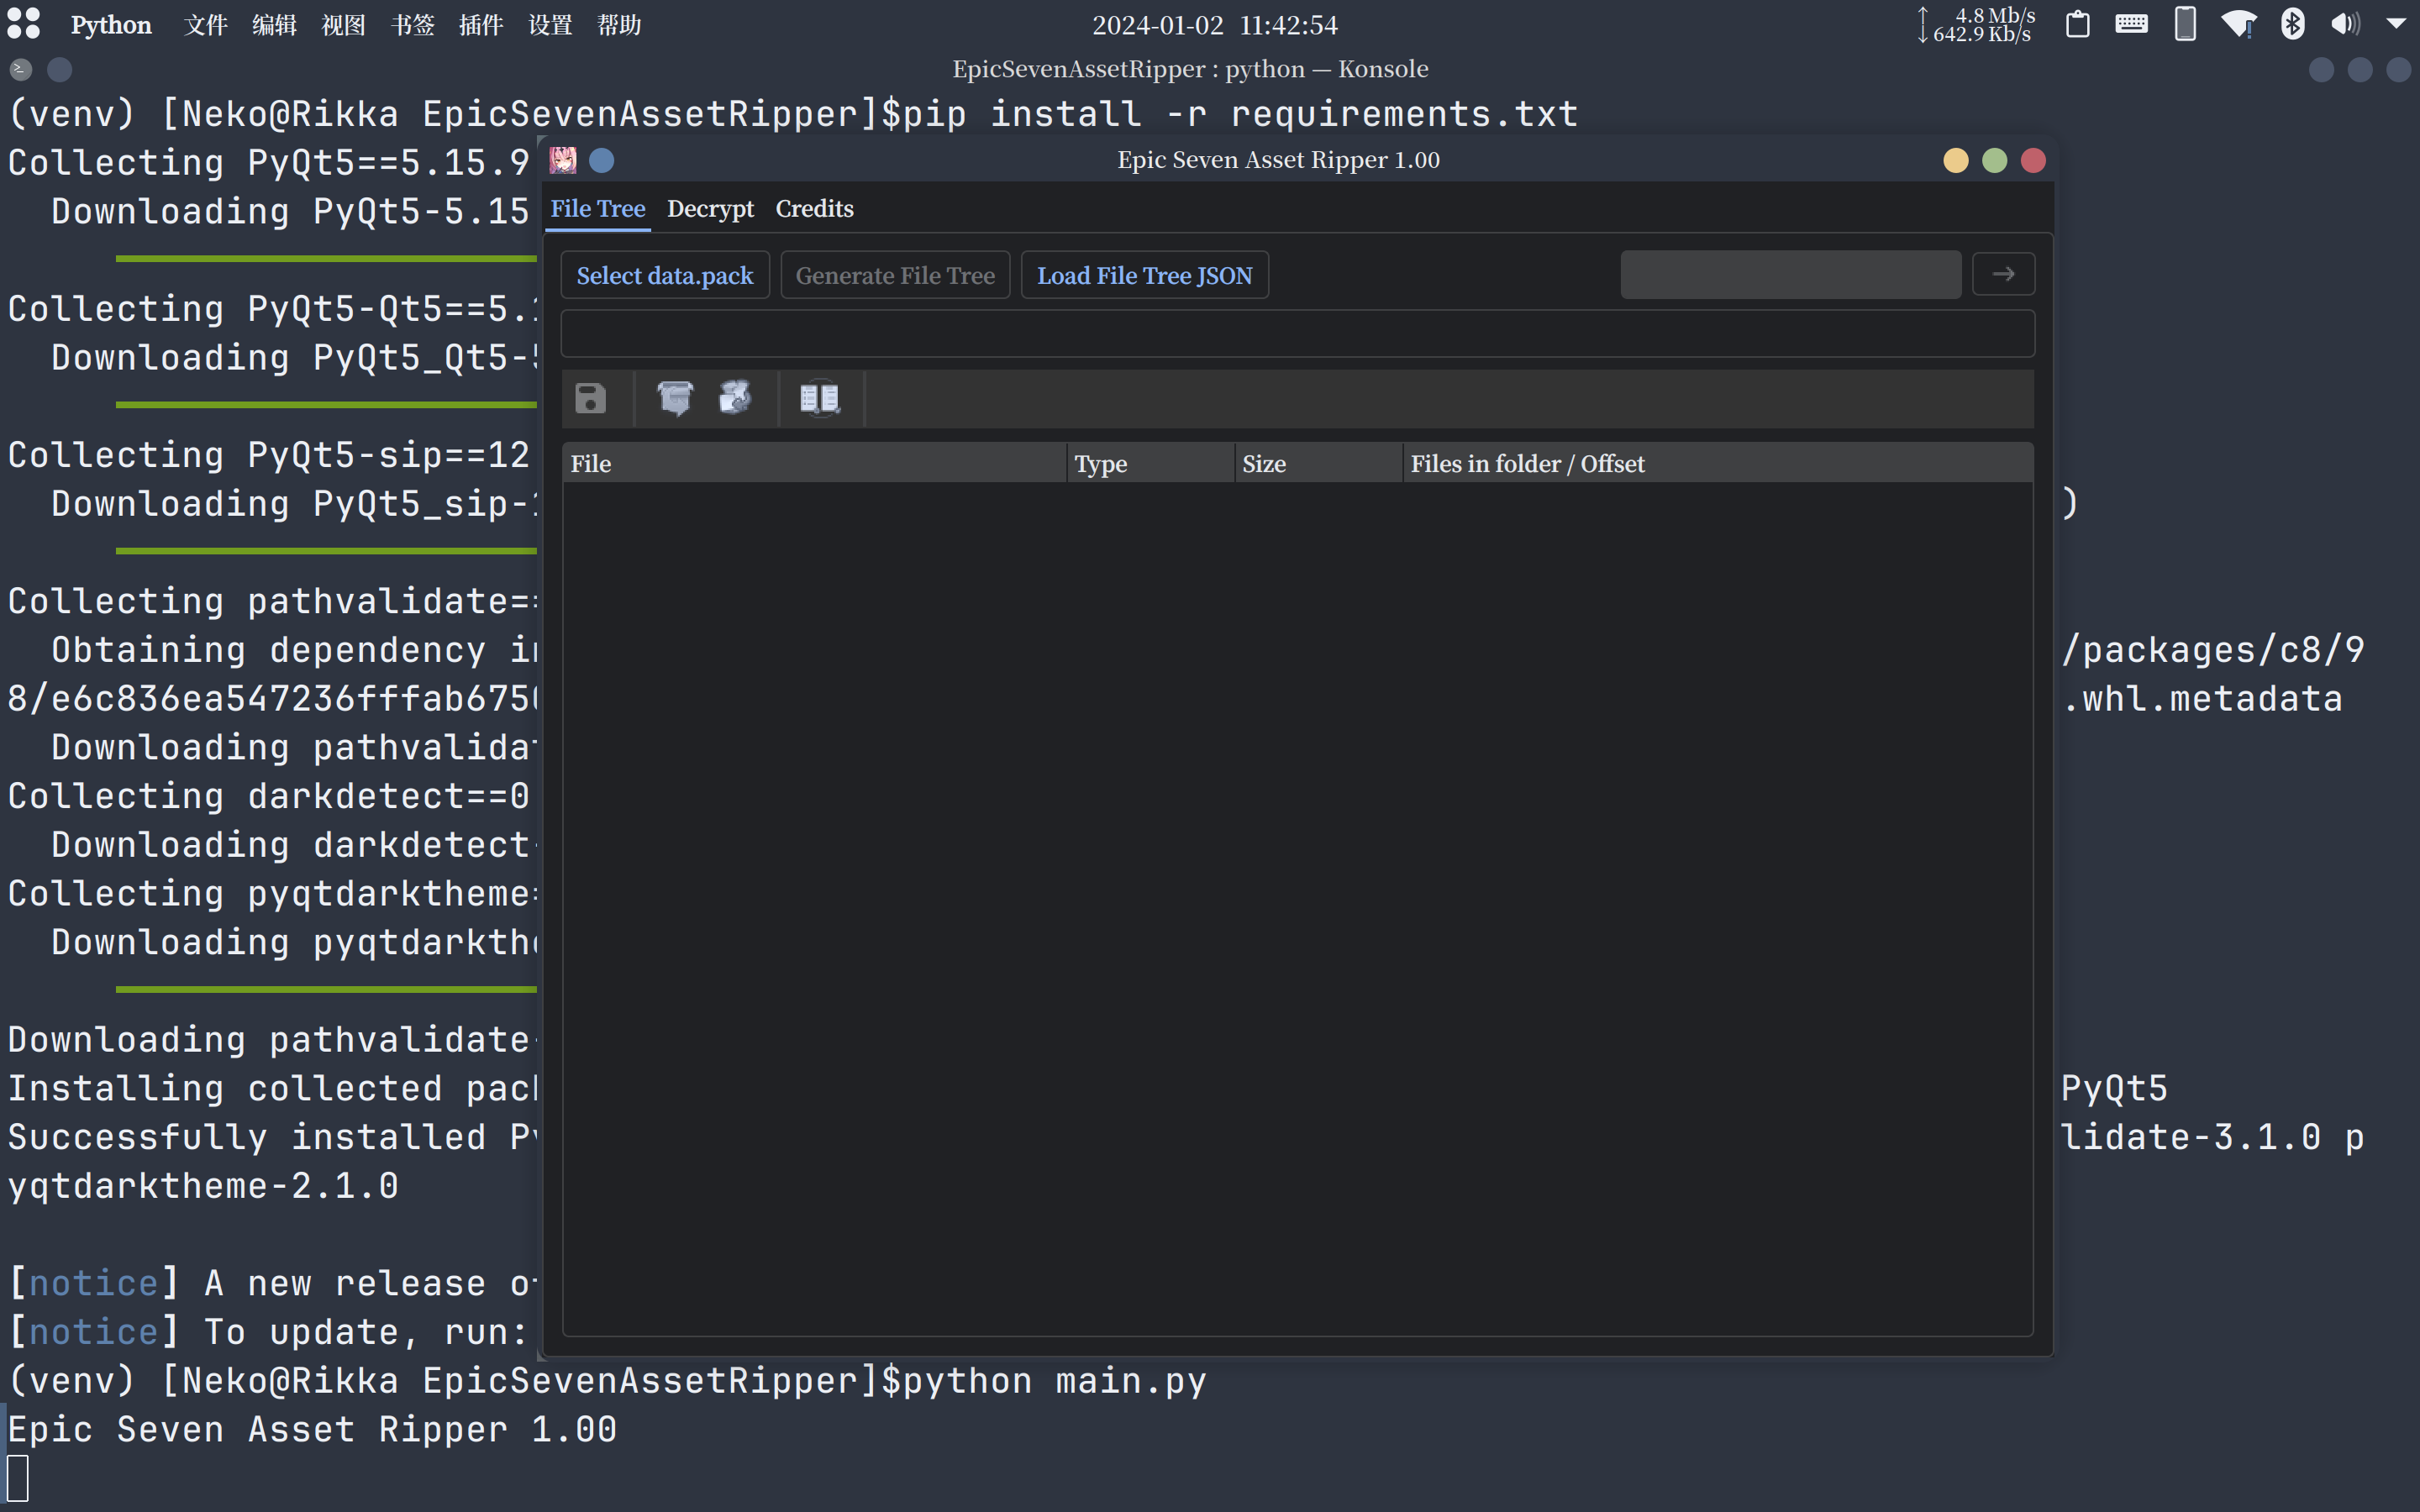Open the 插件 menu
The height and width of the screenshot is (1512, 2420).
[x=481, y=24]
